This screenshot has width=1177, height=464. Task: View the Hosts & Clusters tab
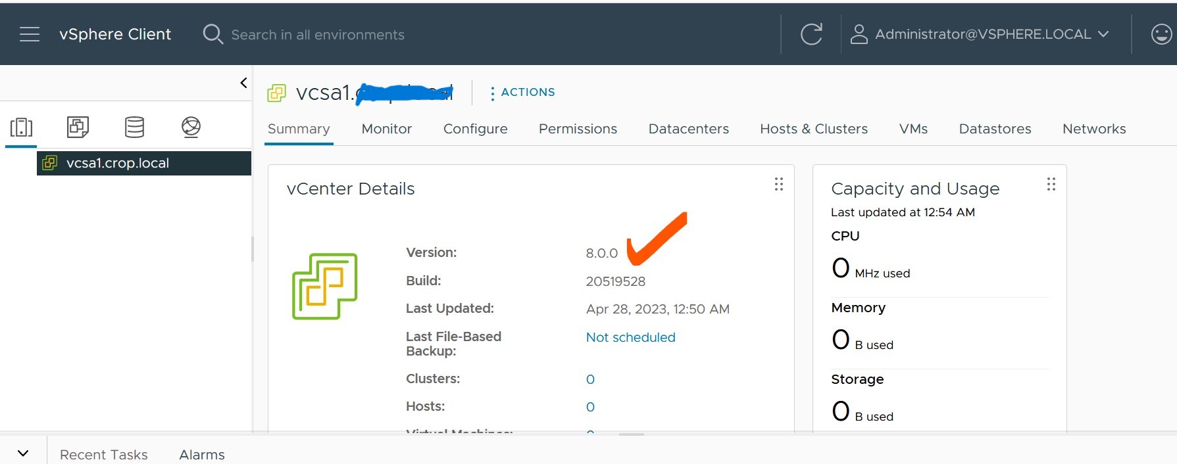point(814,129)
